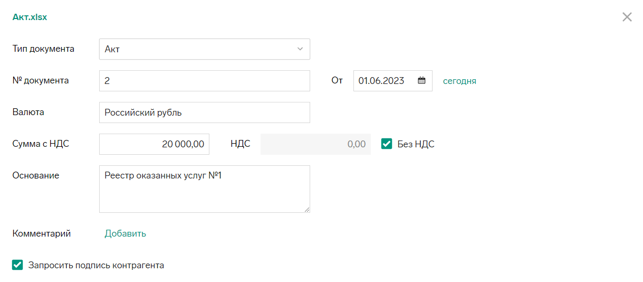
Task: Click the Запросить подпись контрагента label
Action: click(x=97, y=265)
